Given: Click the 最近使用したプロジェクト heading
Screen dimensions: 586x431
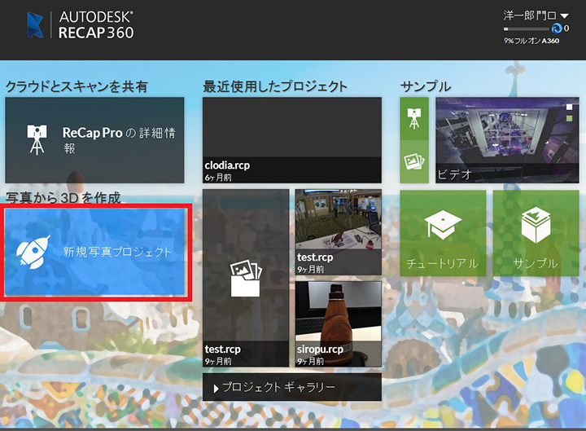Looking at the screenshot, I should tap(275, 86).
